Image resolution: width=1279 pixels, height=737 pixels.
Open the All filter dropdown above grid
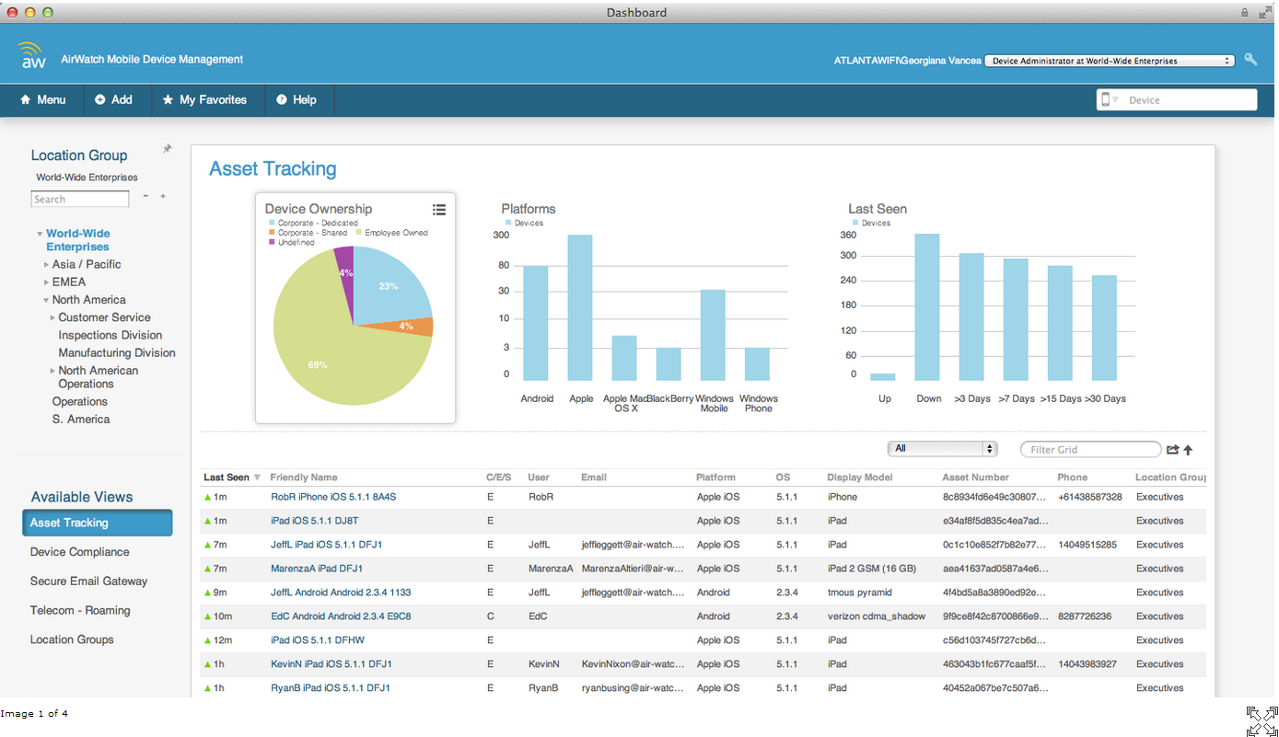[x=942, y=449]
